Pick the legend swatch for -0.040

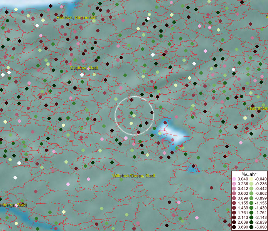tap(251, 179)
